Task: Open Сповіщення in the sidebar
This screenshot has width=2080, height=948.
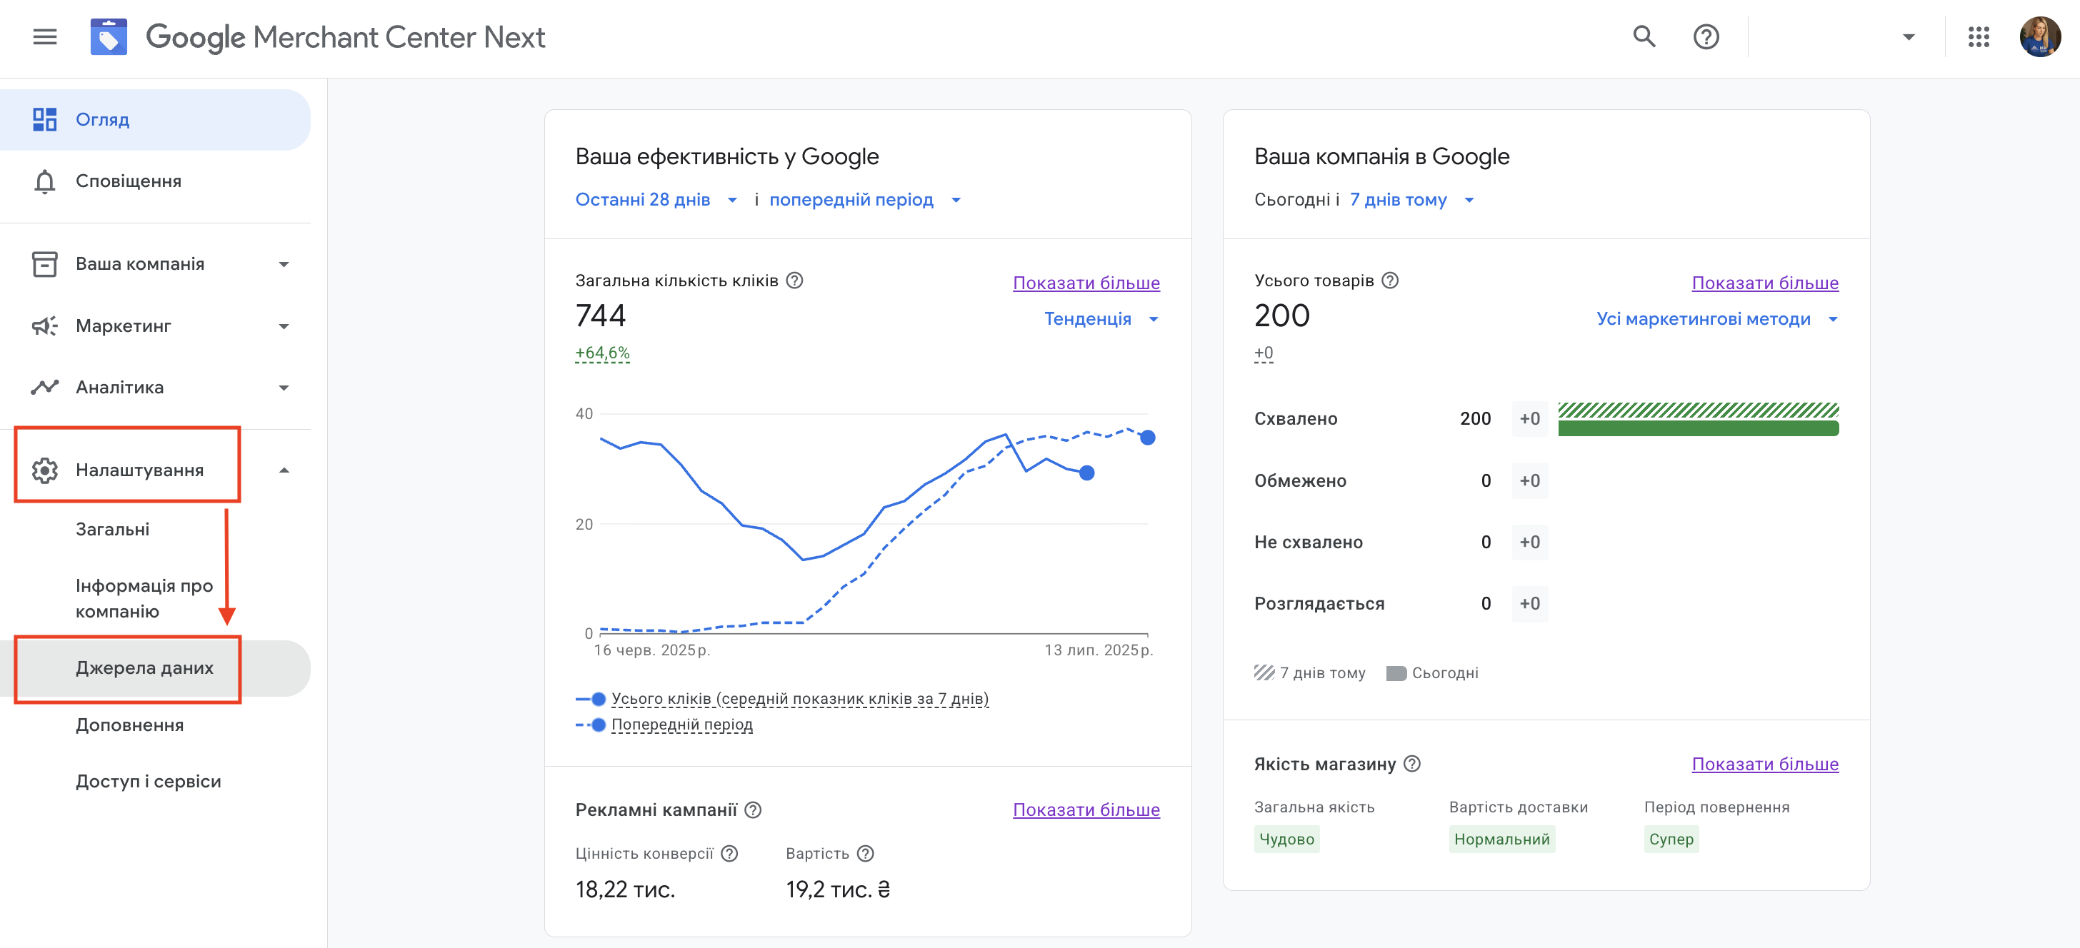Action: [155, 181]
